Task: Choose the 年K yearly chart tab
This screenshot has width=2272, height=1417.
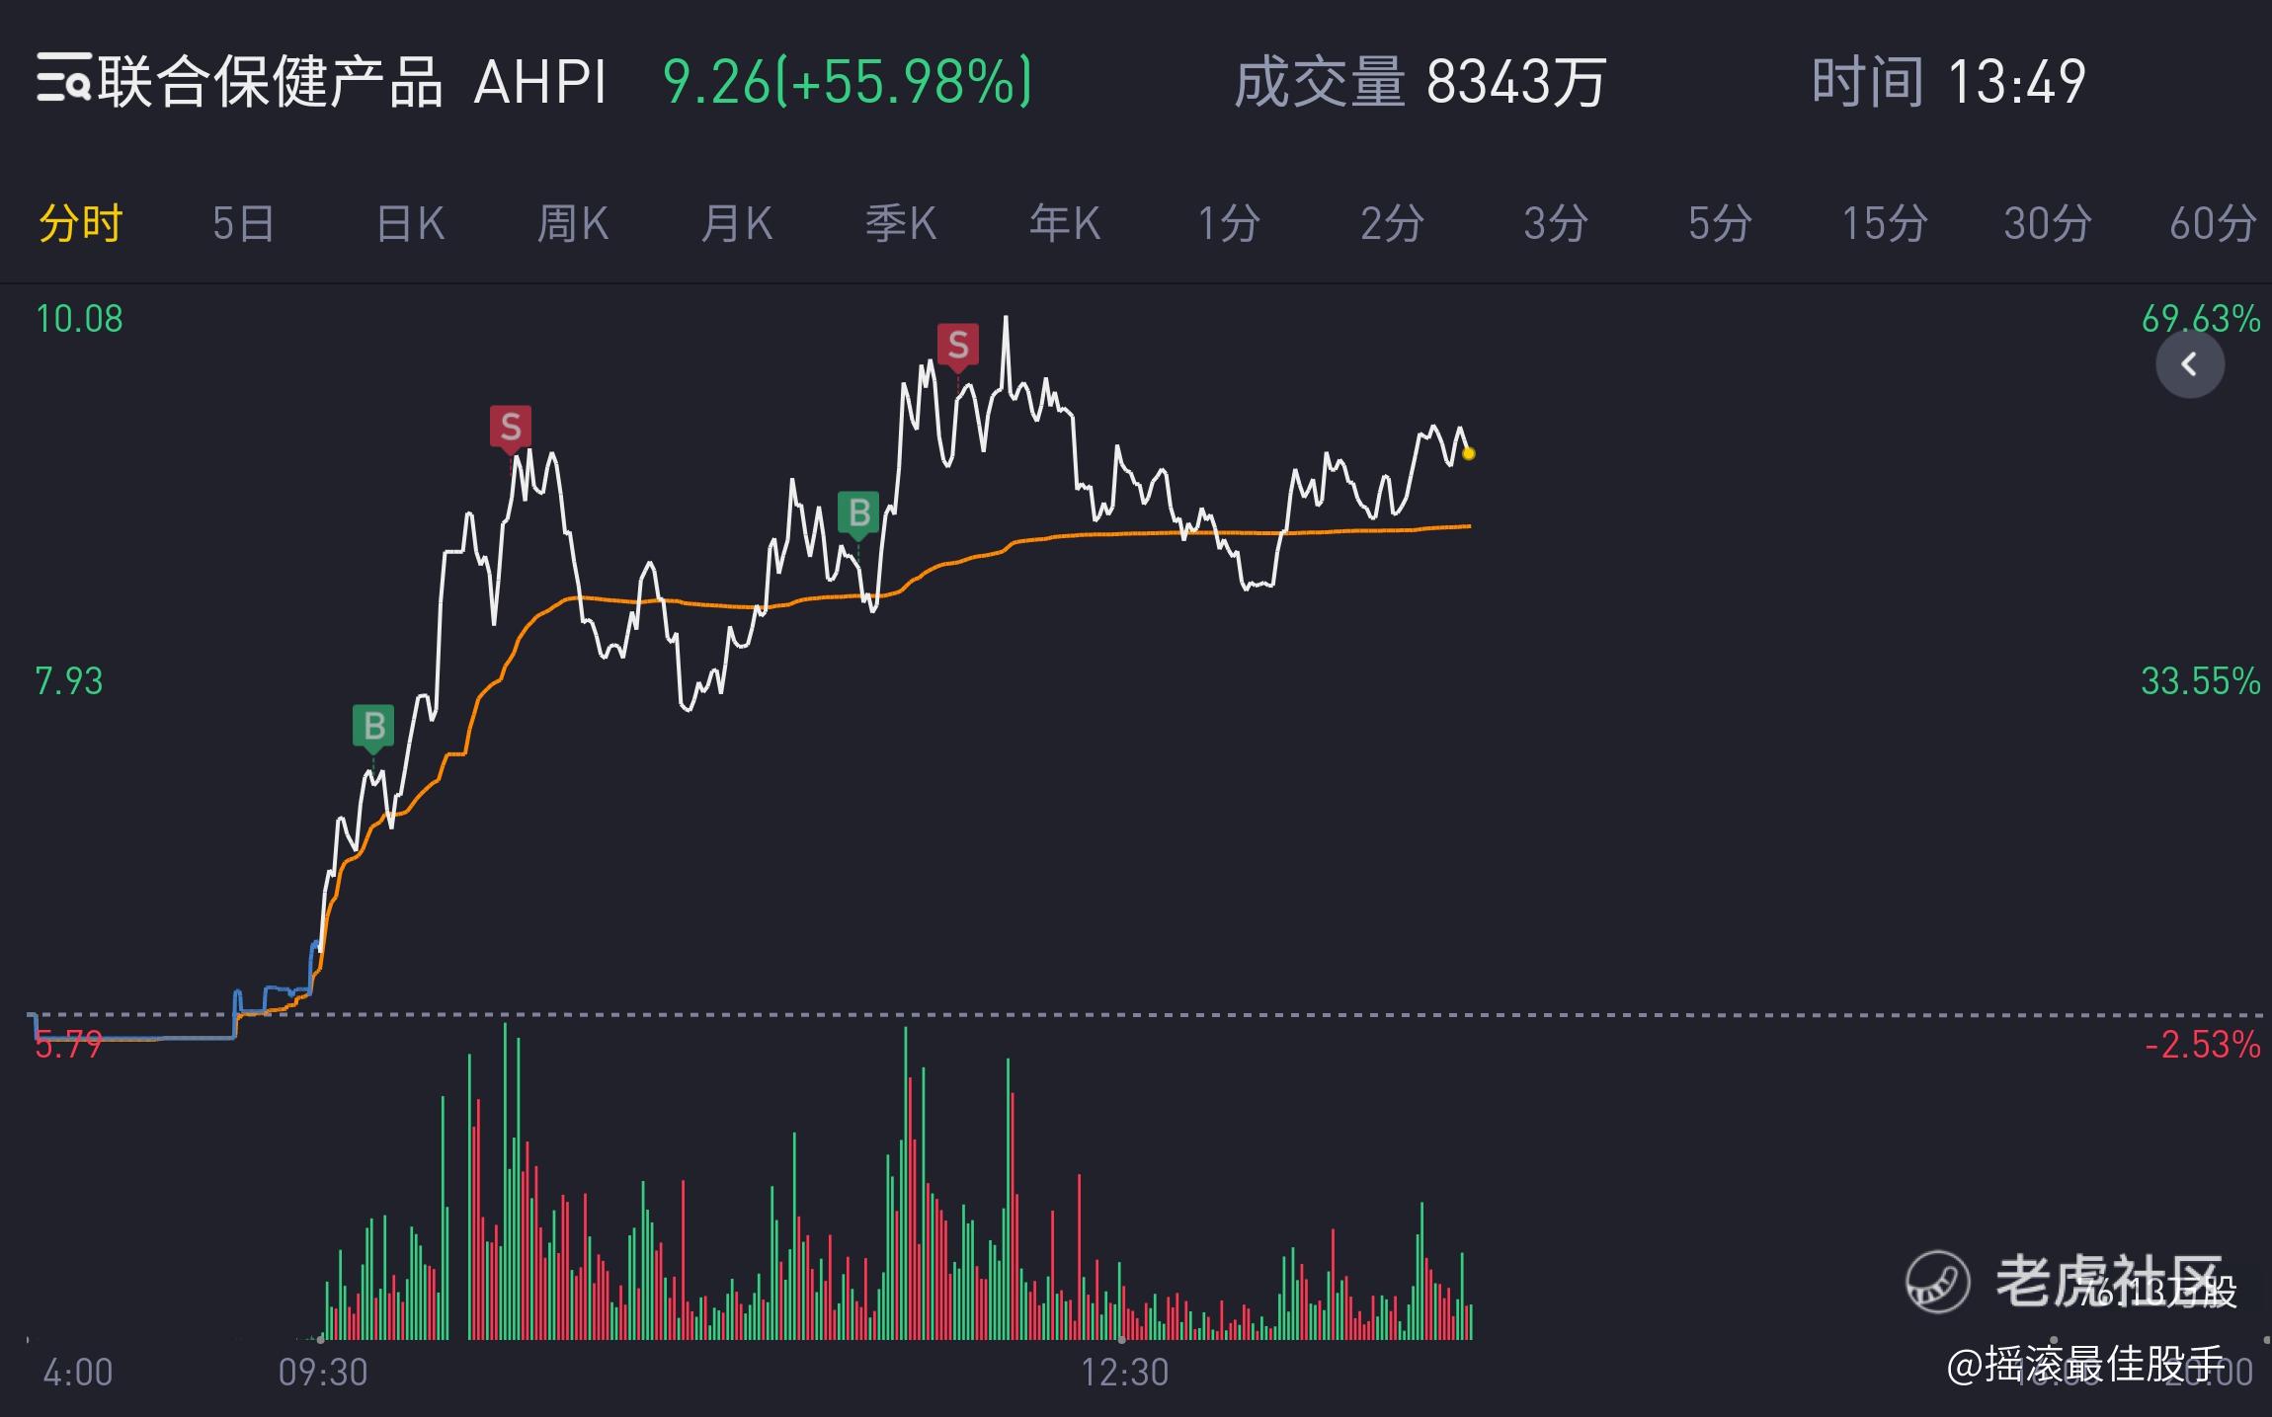Action: pyautogui.click(x=1065, y=224)
